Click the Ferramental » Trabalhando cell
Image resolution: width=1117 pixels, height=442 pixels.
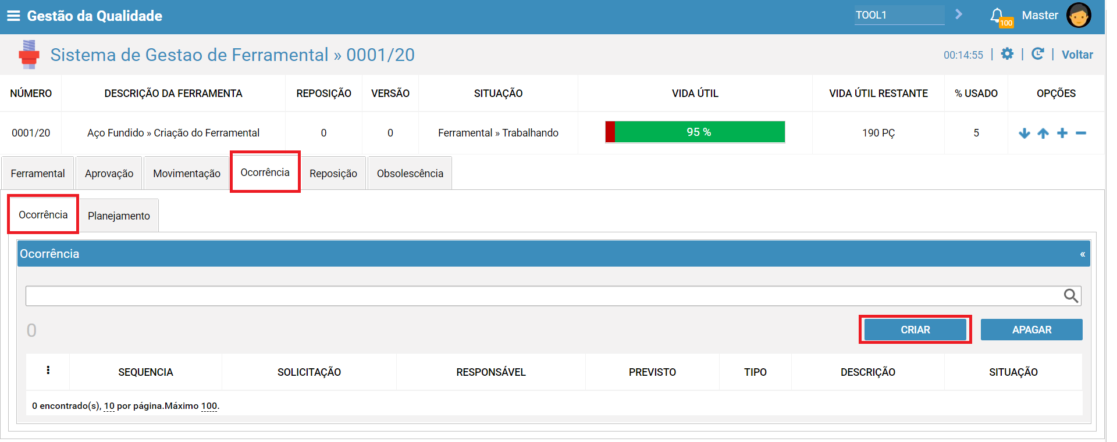coord(498,132)
